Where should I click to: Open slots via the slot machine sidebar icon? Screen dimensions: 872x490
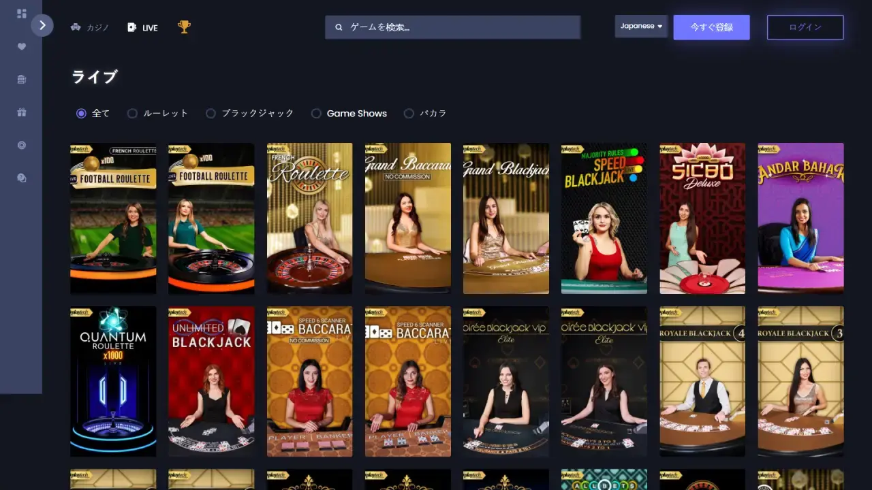pyautogui.click(x=21, y=79)
